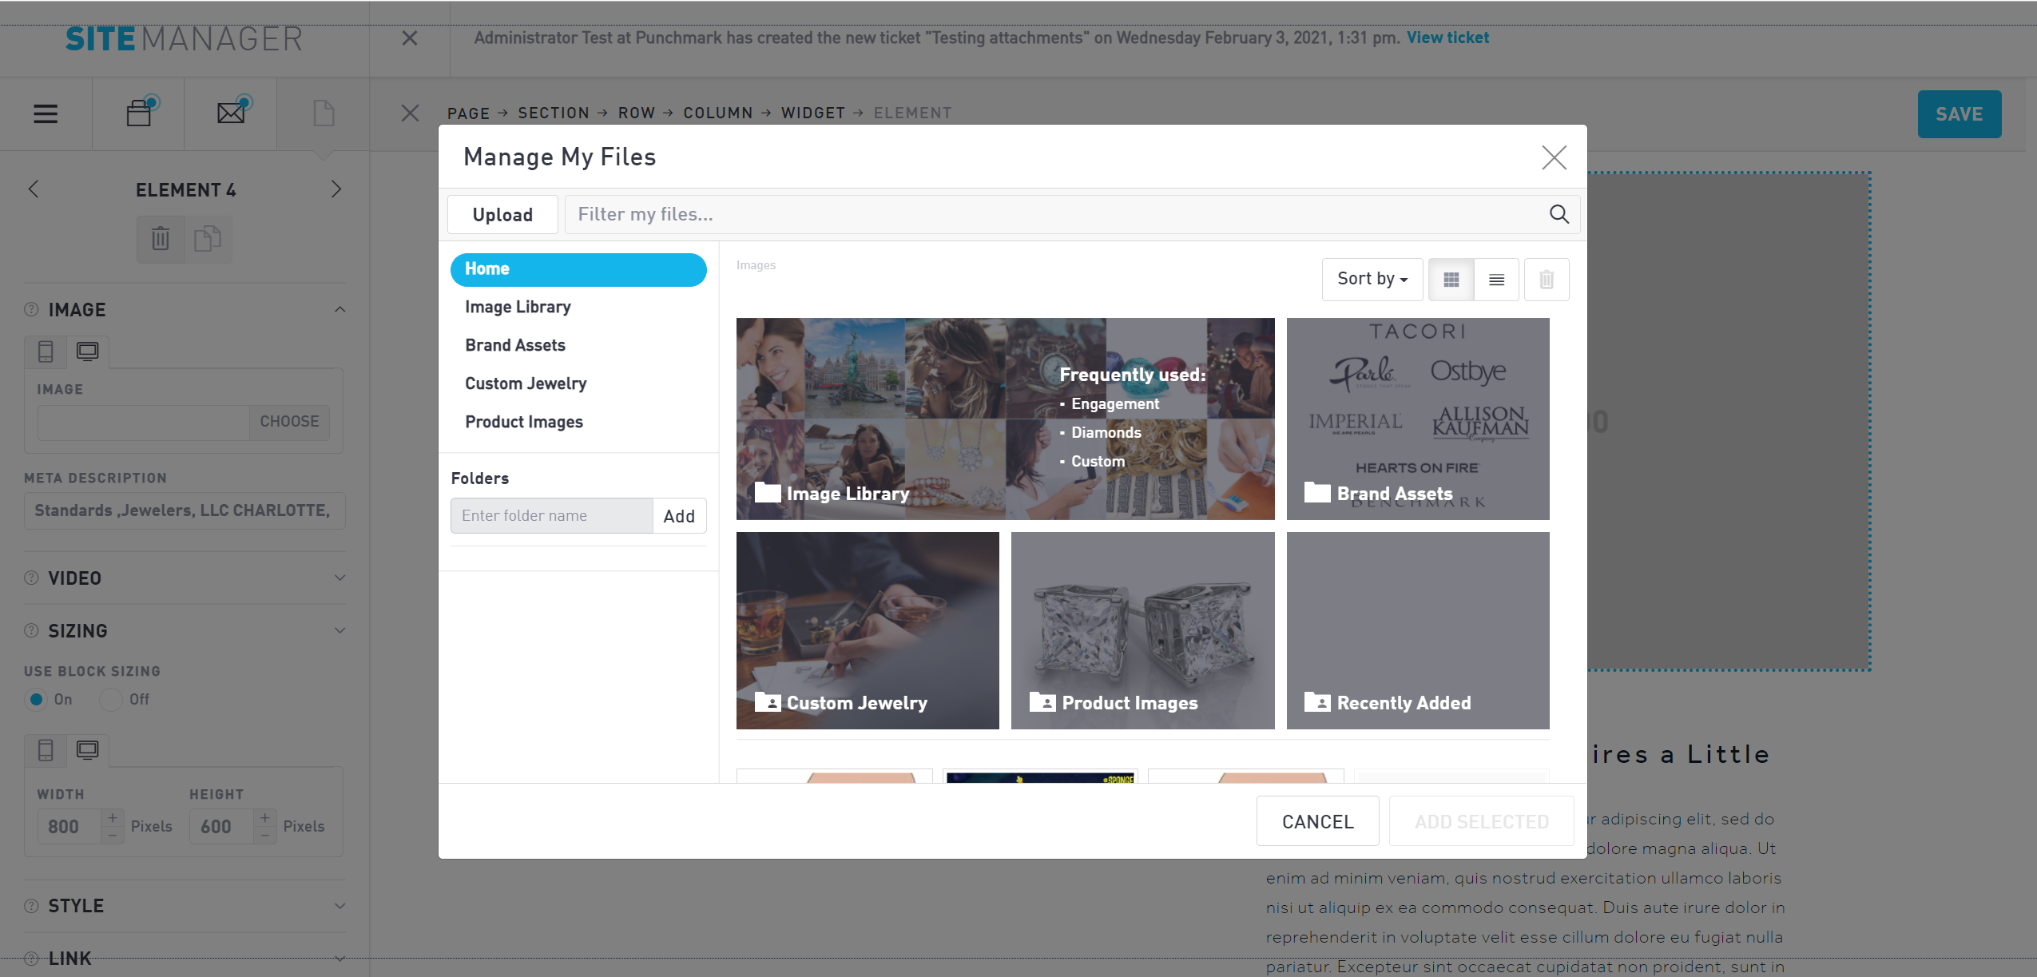Open the hamburger menu icon

pyautogui.click(x=46, y=113)
